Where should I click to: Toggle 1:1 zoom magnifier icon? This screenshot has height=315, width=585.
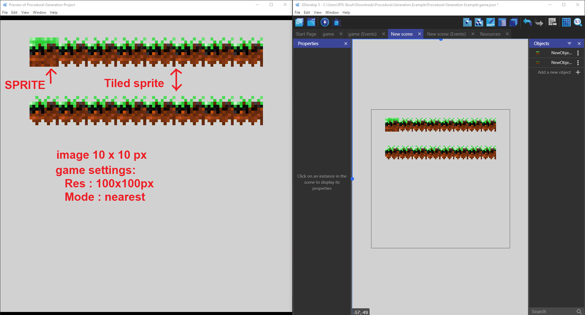pyautogui.click(x=578, y=22)
